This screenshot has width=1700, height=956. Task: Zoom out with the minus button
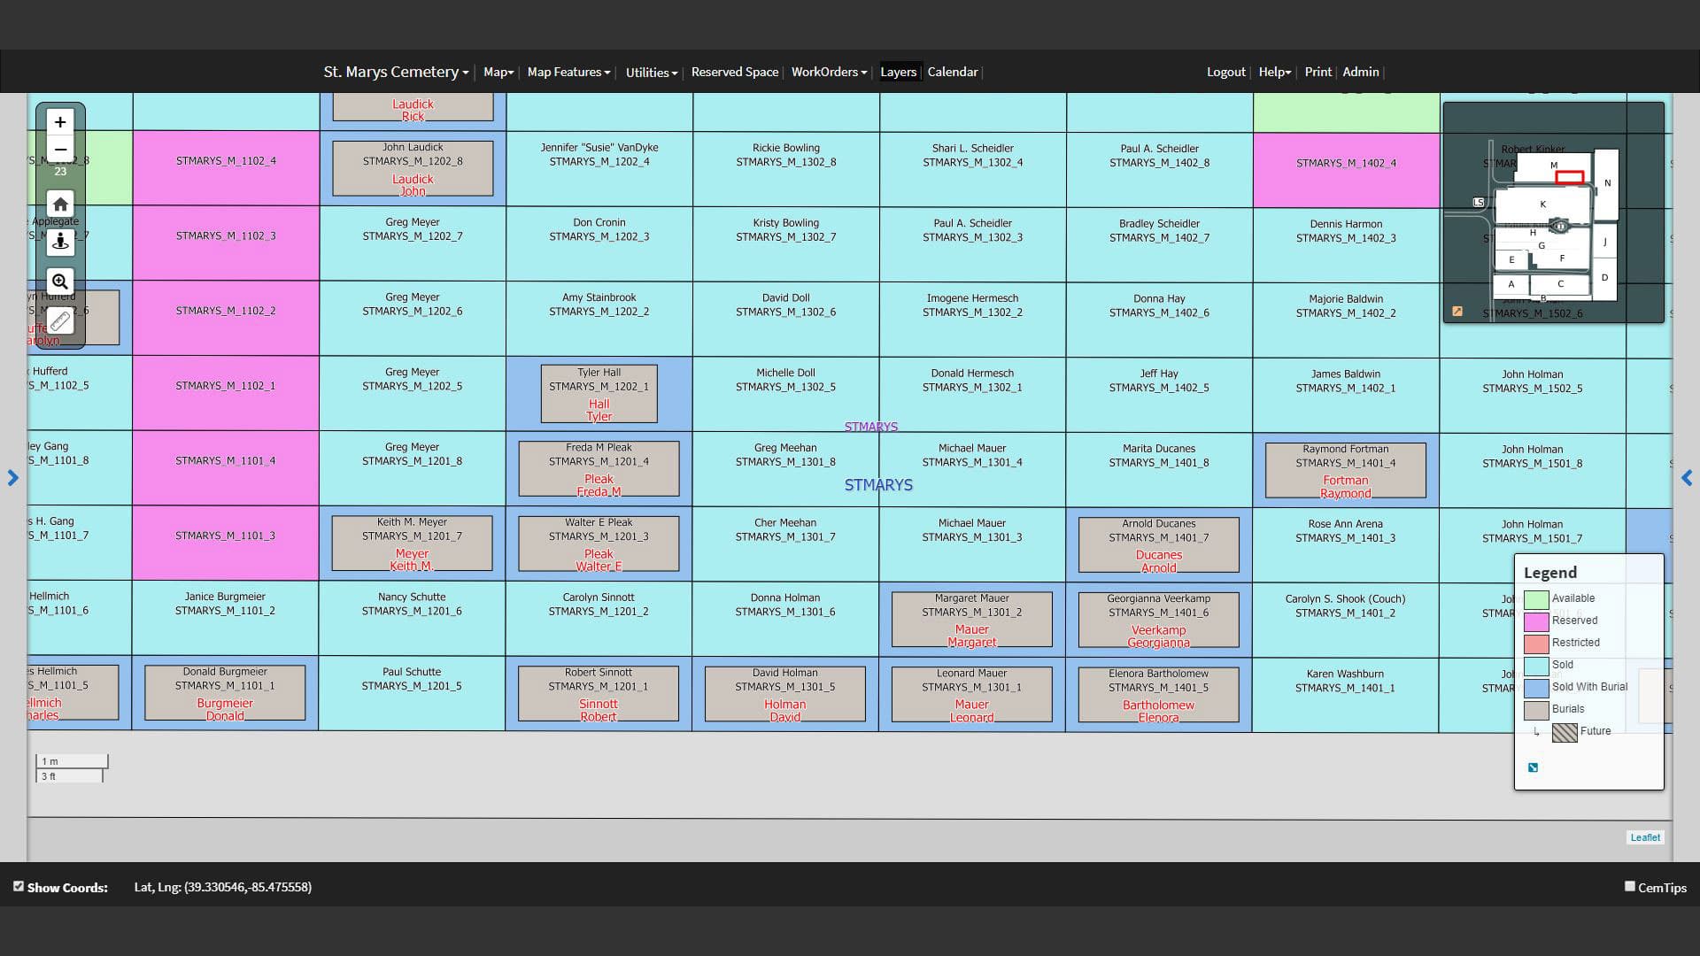coord(60,149)
